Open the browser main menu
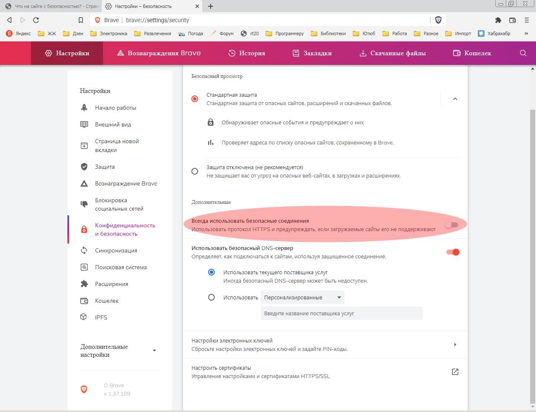The image size is (536, 412). (x=526, y=20)
